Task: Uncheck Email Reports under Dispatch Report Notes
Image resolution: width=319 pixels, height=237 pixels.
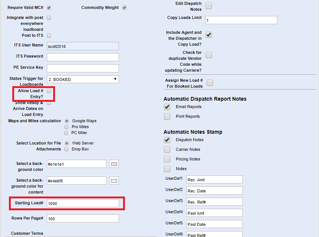Action: pos(167,107)
